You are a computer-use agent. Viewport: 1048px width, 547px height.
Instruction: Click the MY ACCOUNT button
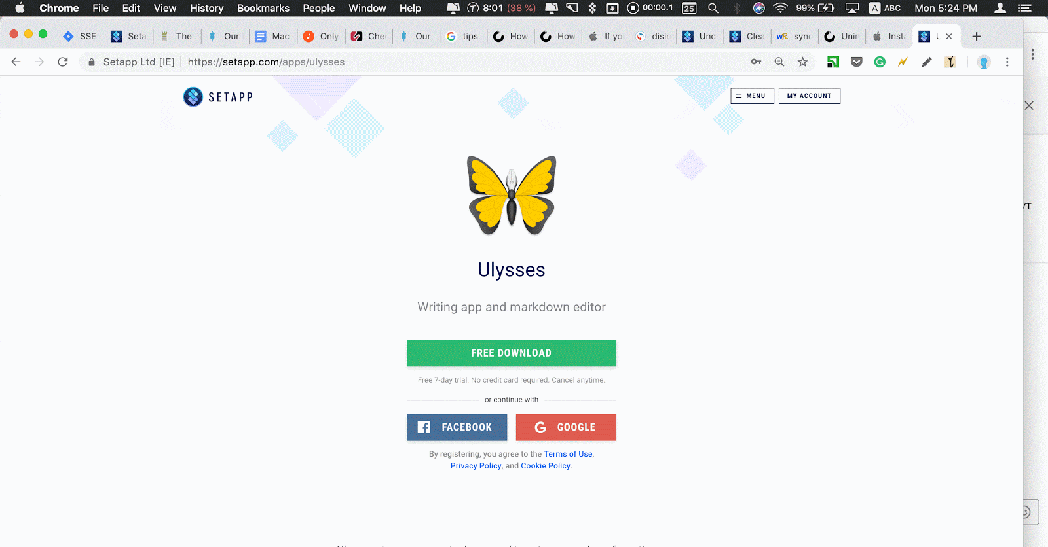pos(809,96)
